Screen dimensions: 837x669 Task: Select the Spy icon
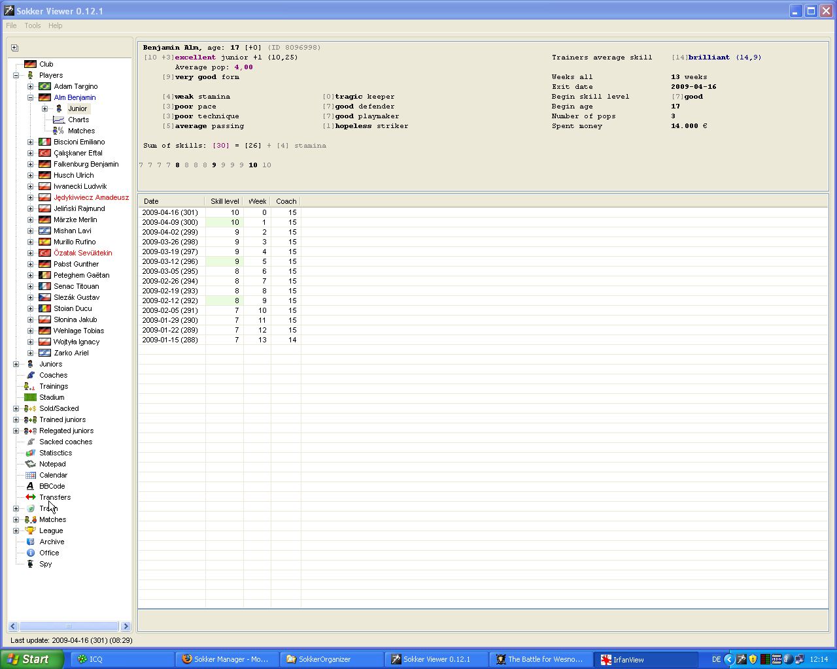coord(30,564)
